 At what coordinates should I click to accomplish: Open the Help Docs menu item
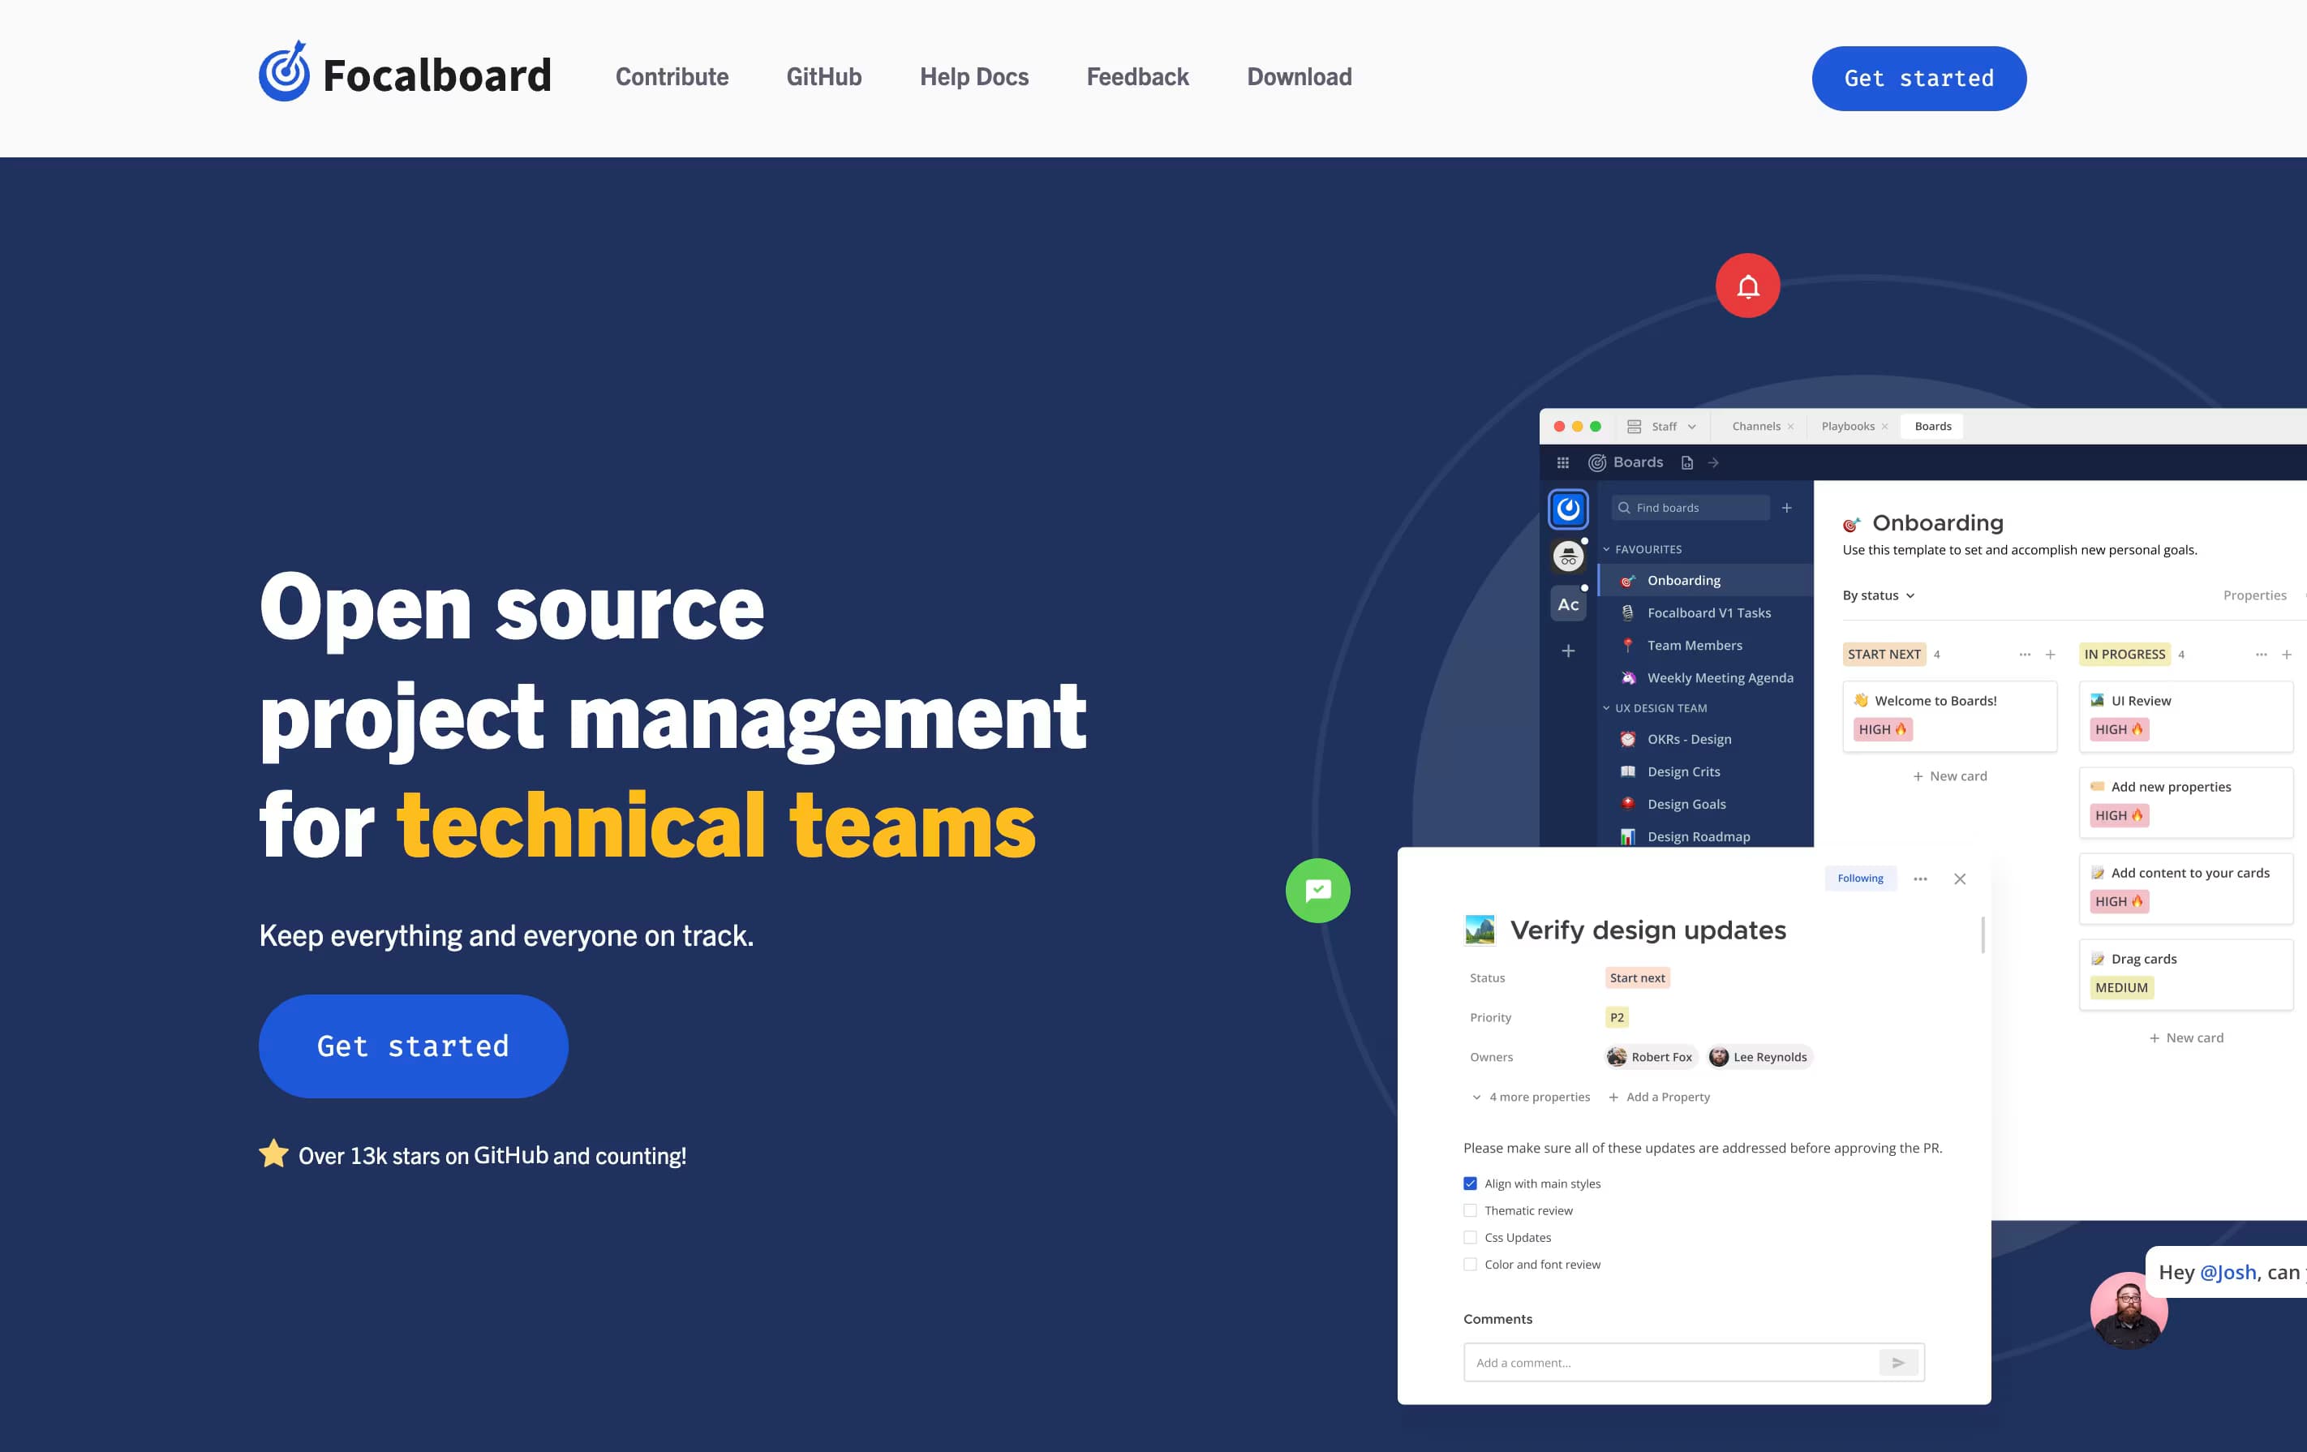(x=974, y=76)
